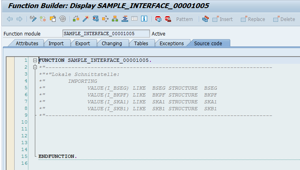The image size is (300, 170).
Task: Open the Changing tab
Action: point(112,44)
